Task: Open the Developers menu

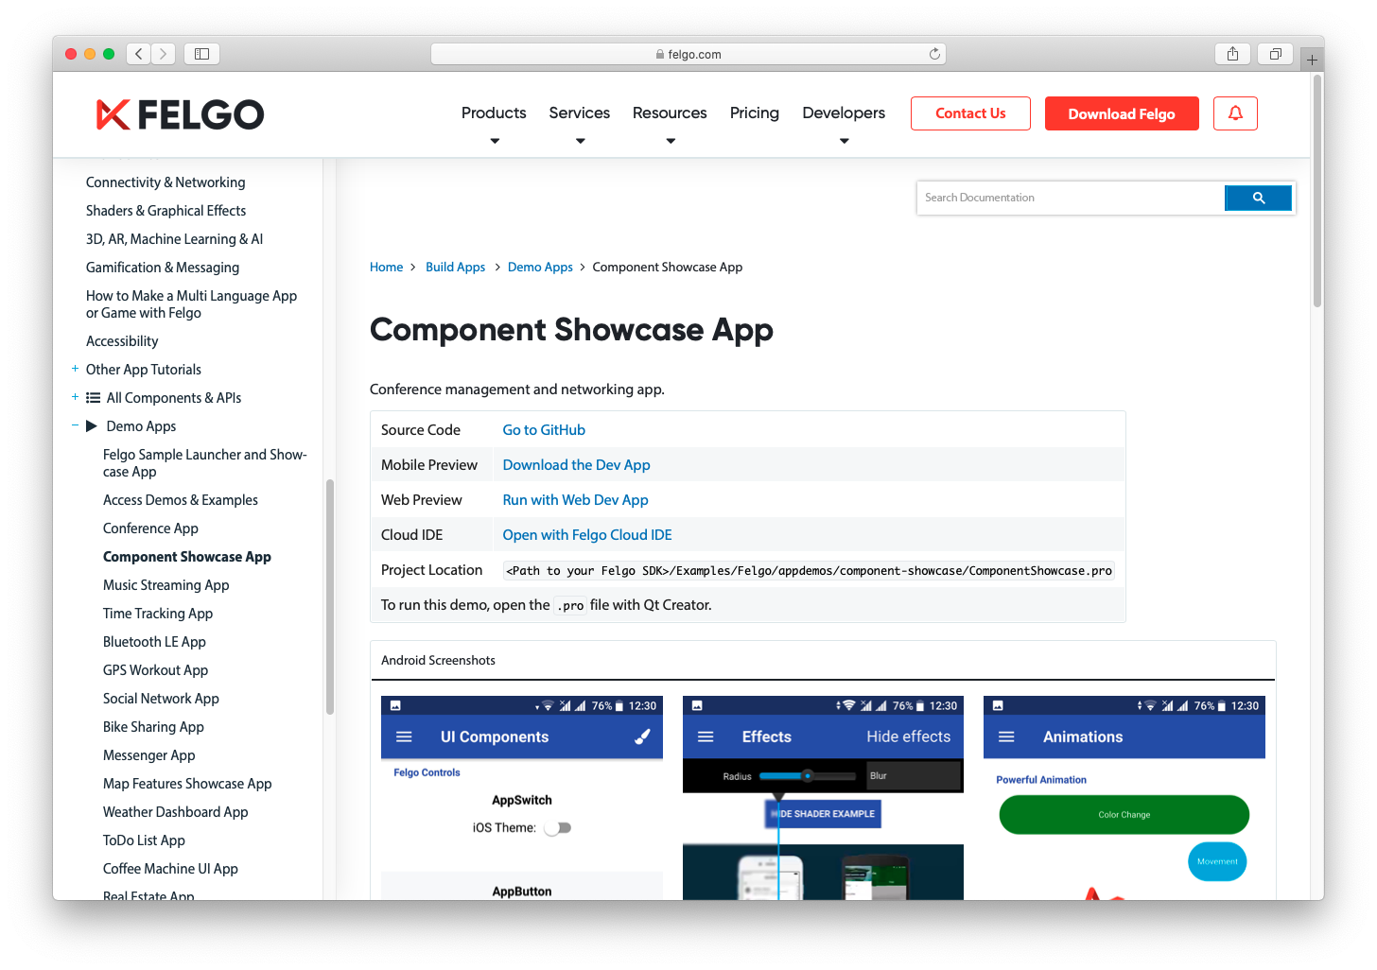Action: [843, 113]
